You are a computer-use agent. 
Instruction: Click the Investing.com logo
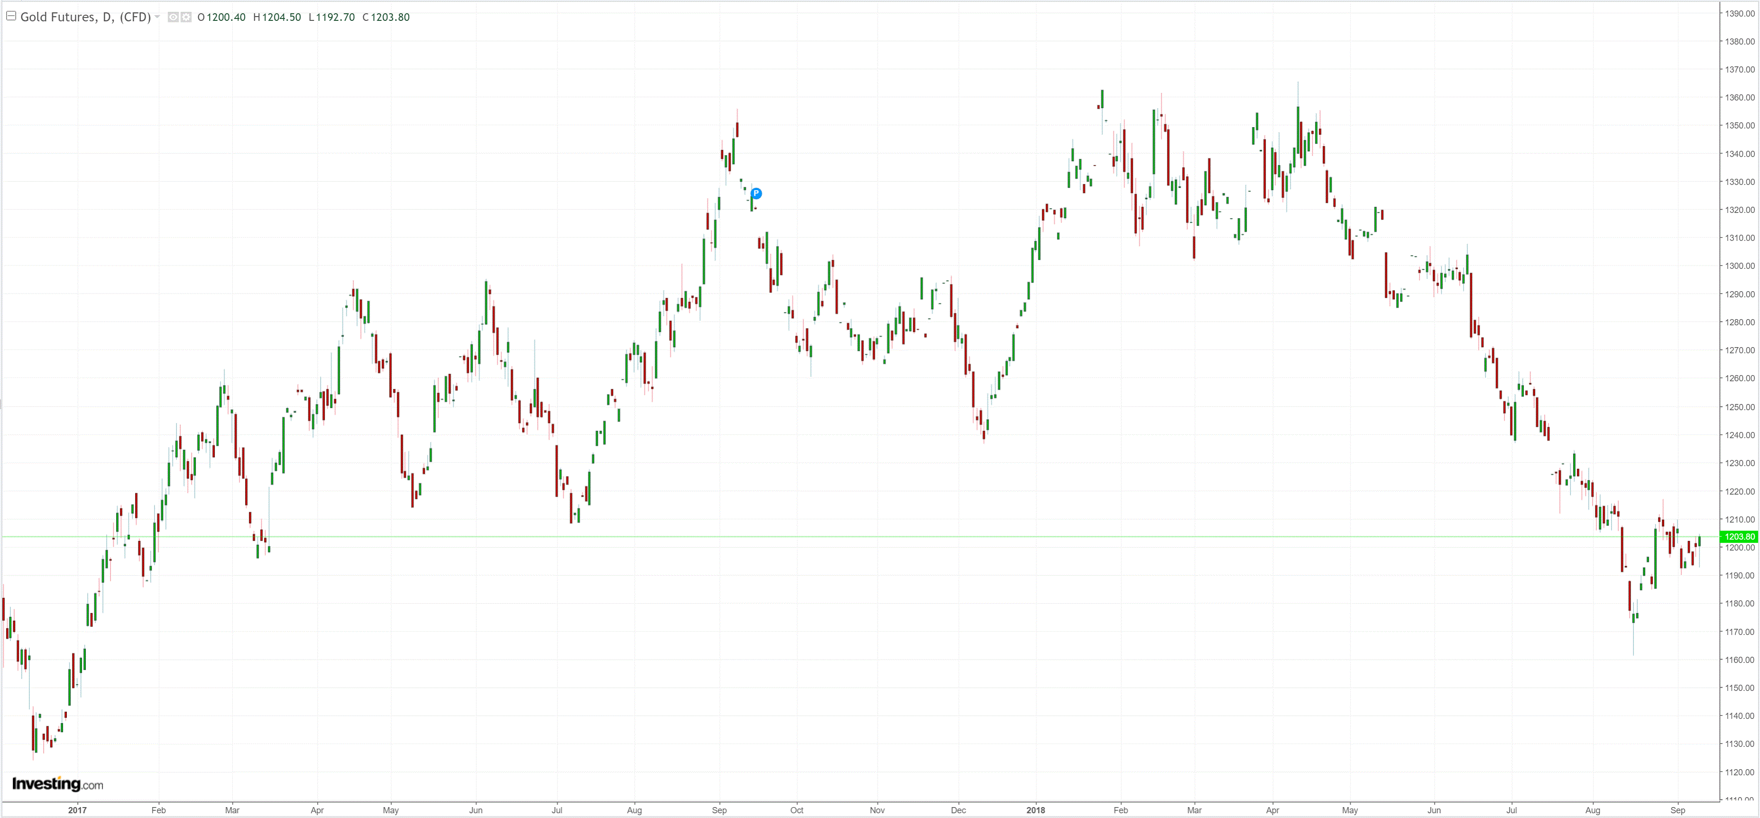pyautogui.click(x=58, y=784)
